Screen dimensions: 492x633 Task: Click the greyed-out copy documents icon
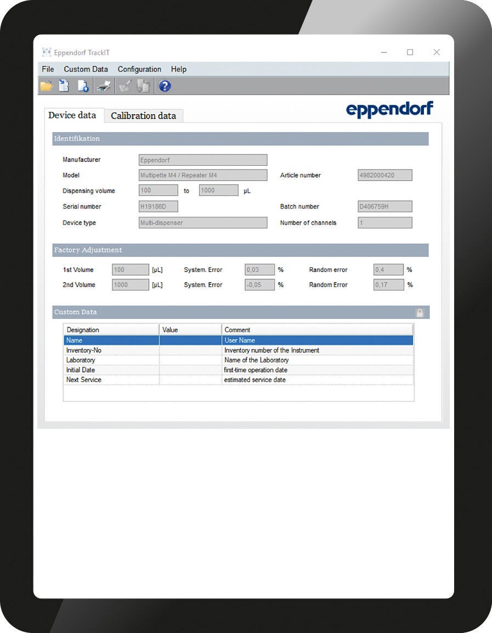point(143,86)
